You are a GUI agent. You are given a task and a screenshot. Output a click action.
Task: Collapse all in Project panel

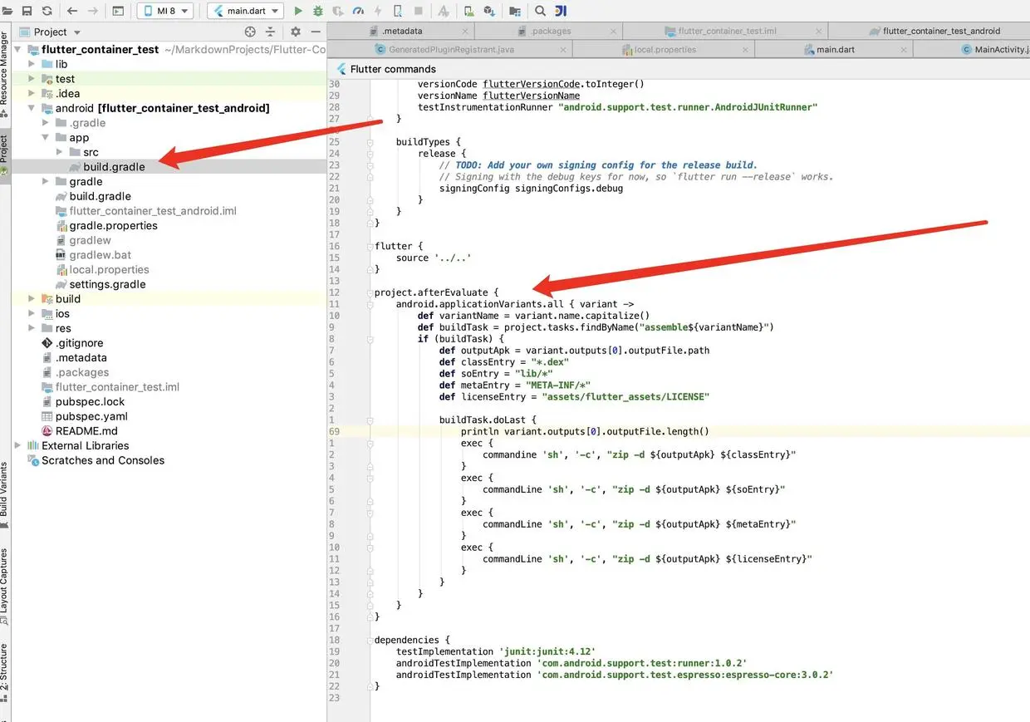pos(272,32)
